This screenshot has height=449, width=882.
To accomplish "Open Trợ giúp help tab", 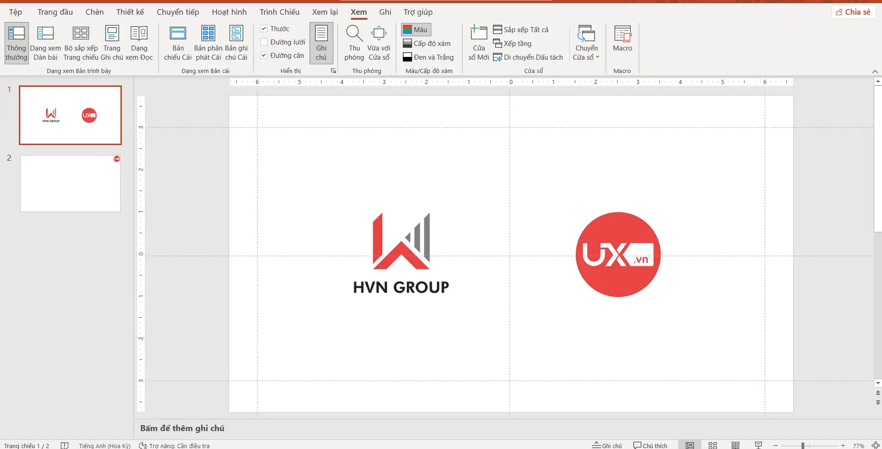I will coord(418,12).
